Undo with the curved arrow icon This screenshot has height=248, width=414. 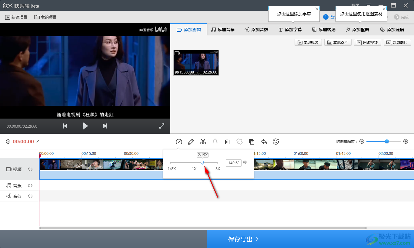point(264,142)
